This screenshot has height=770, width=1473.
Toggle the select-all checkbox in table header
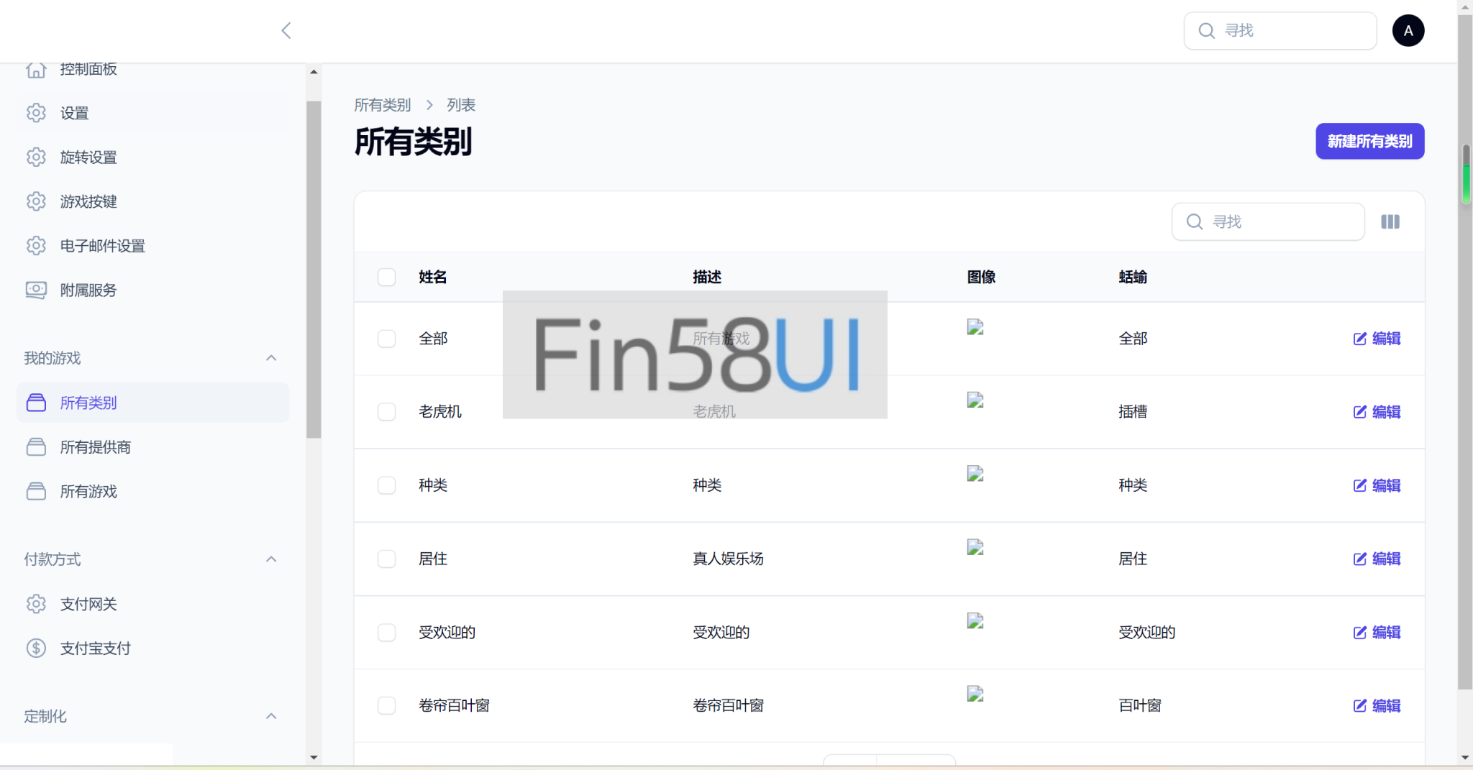tap(386, 277)
